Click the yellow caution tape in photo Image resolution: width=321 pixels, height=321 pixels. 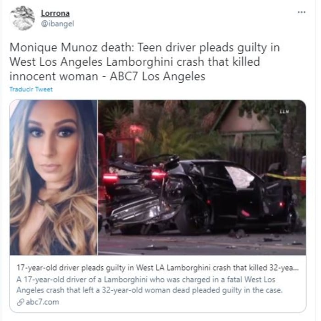(x=285, y=176)
